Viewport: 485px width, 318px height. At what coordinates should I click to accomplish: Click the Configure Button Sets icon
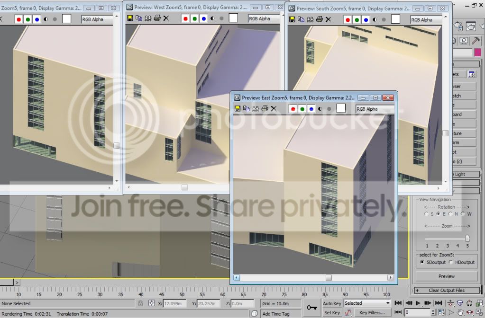pos(472,74)
